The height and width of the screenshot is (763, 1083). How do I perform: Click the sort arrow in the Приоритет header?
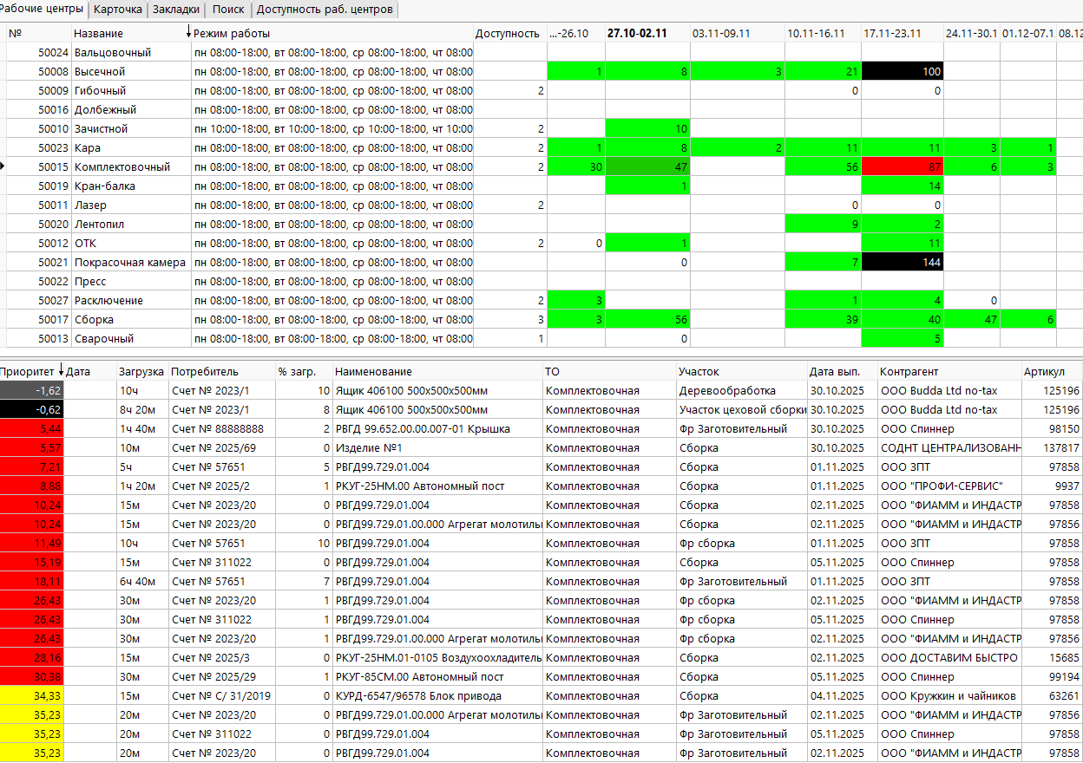tap(61, 371)
